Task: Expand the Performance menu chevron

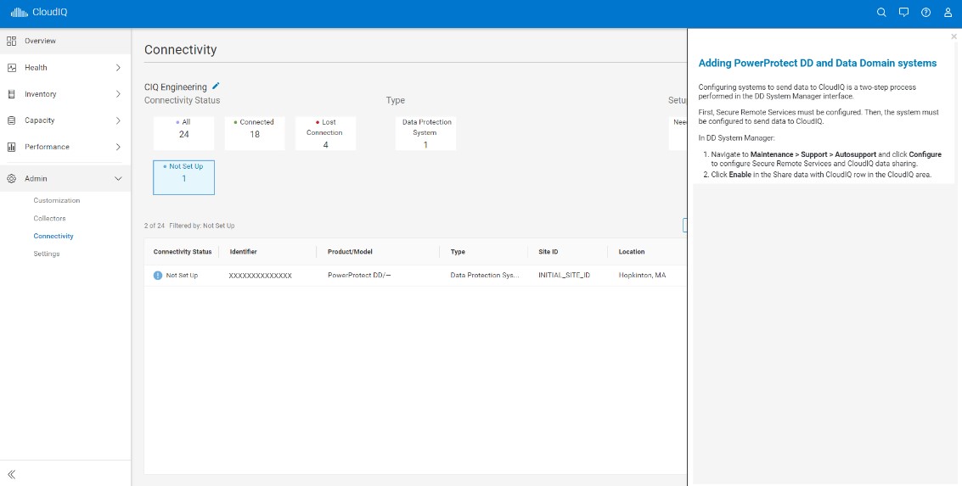Action: tap(118, 147)
